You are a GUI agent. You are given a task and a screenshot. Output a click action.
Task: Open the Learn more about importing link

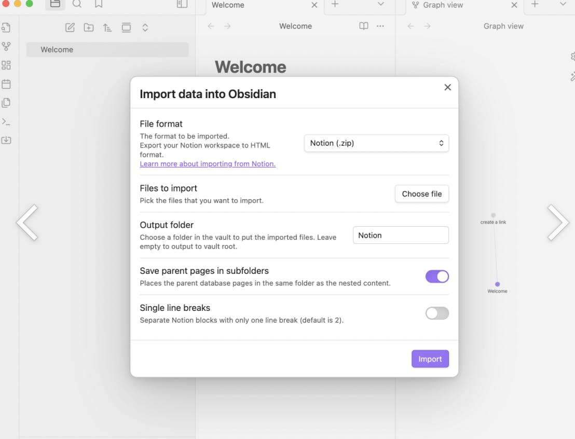(x=208, y=164)
